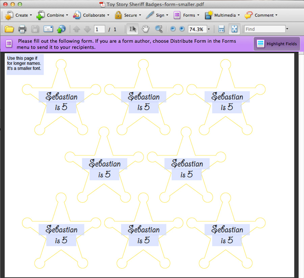The height and width of the screenshot is (278, 304).
Task: Click 'is 5' field in bottom-left badge
Action: coord(61,240)
